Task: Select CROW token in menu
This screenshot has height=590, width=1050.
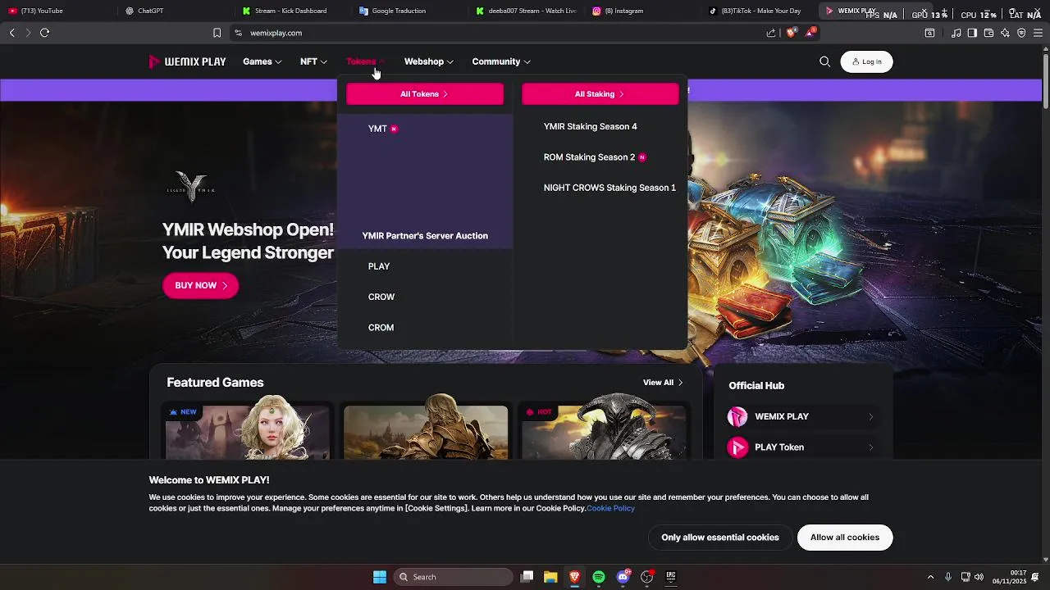Action: coord(381,297)
